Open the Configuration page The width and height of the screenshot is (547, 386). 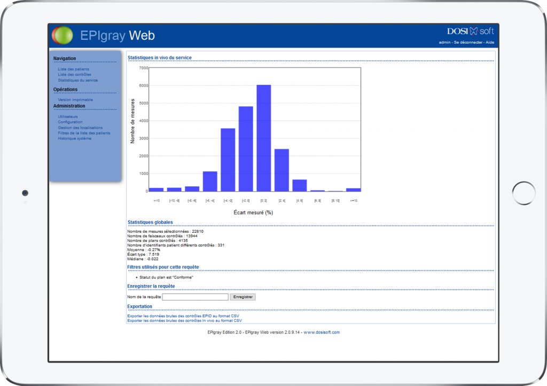point(70,122)
